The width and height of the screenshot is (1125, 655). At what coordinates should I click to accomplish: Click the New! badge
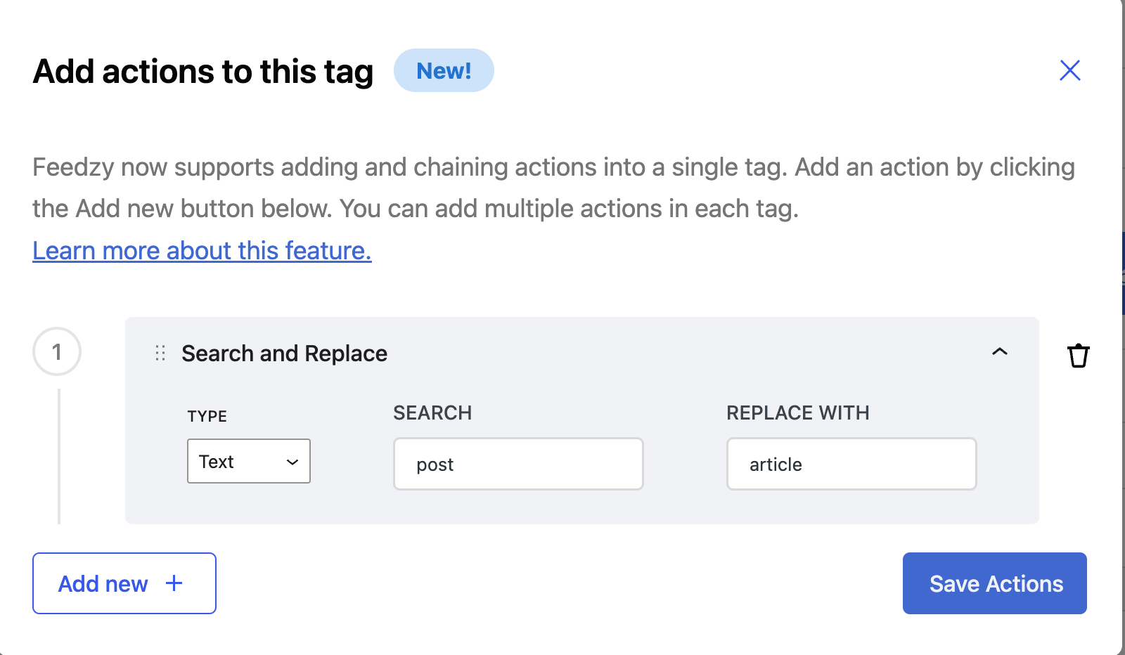point(444,71)
